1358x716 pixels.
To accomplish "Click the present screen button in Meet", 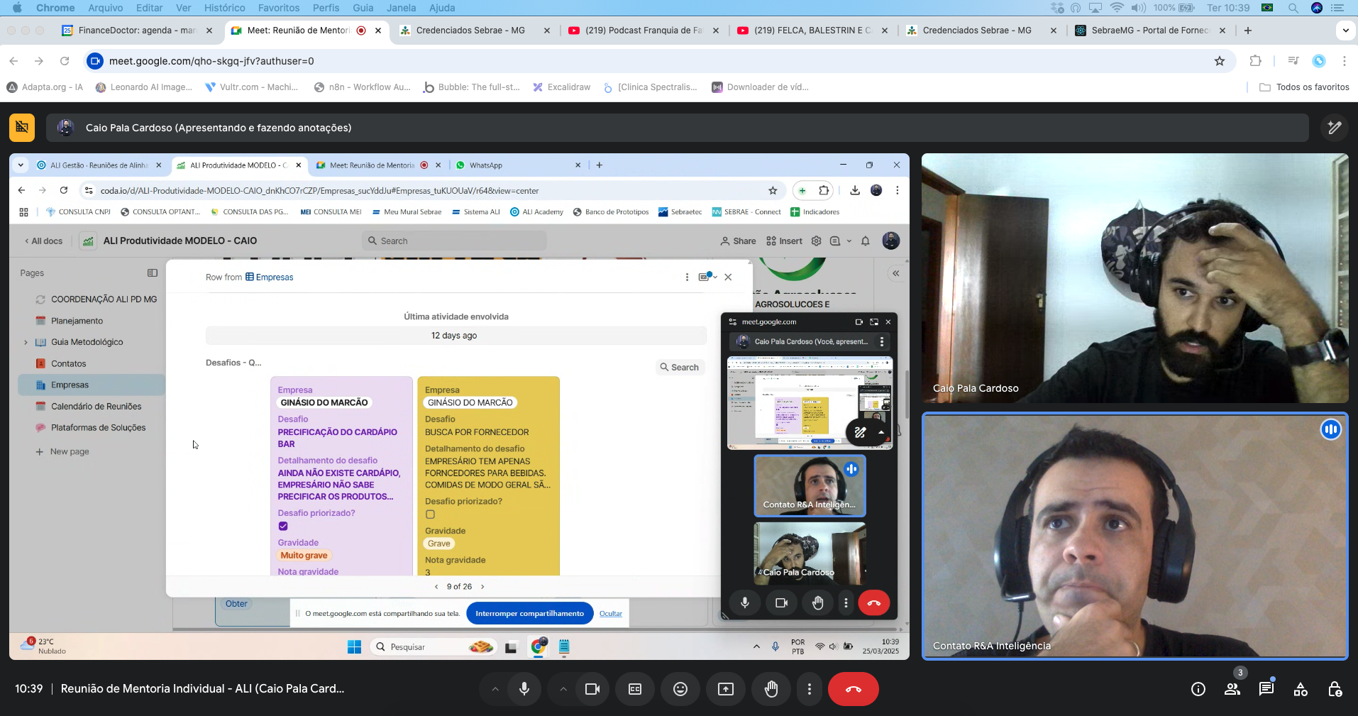I will [x=726, y=689].
